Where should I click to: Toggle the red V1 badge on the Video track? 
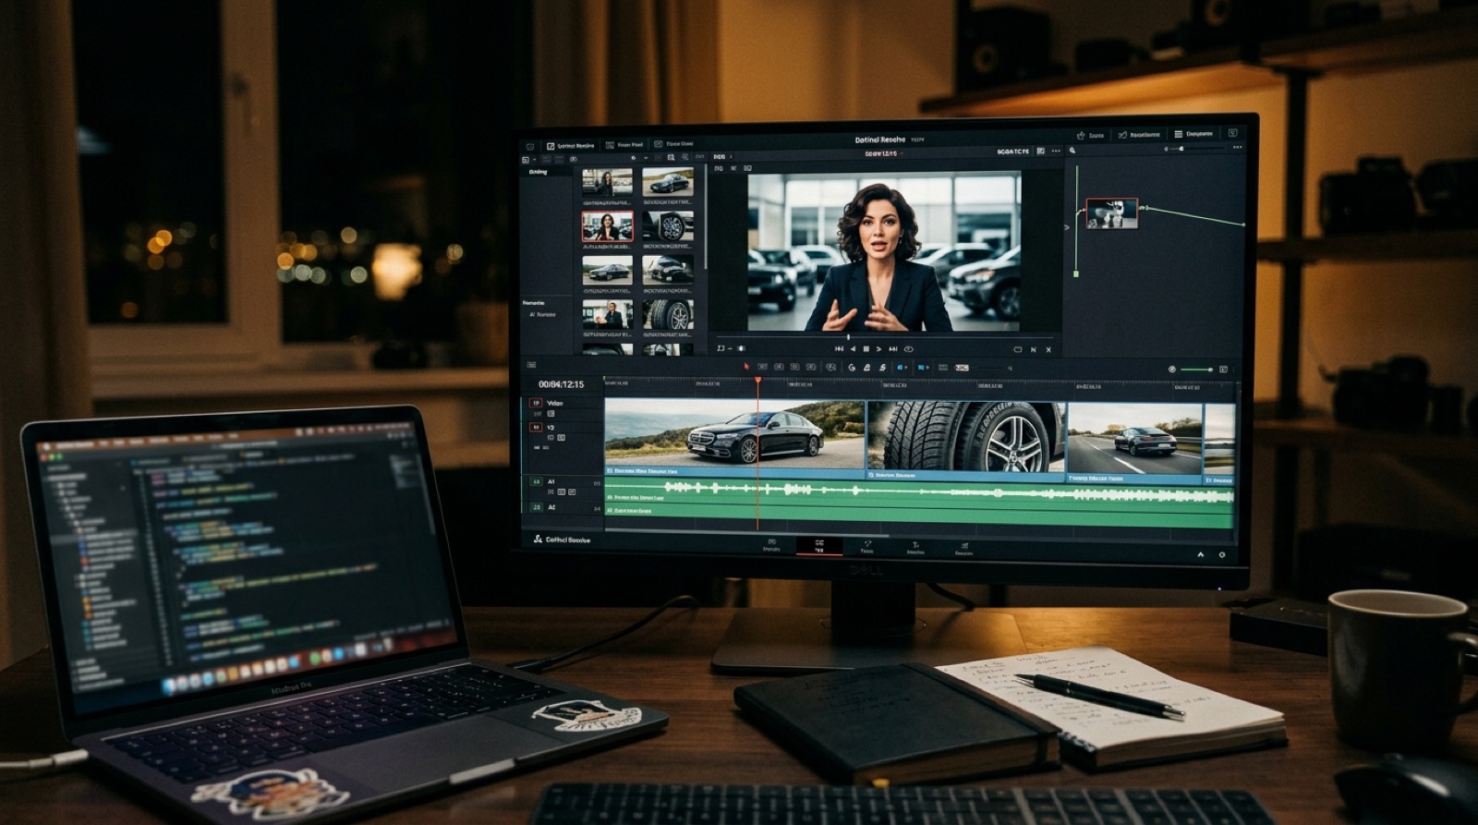click(536, 403)
